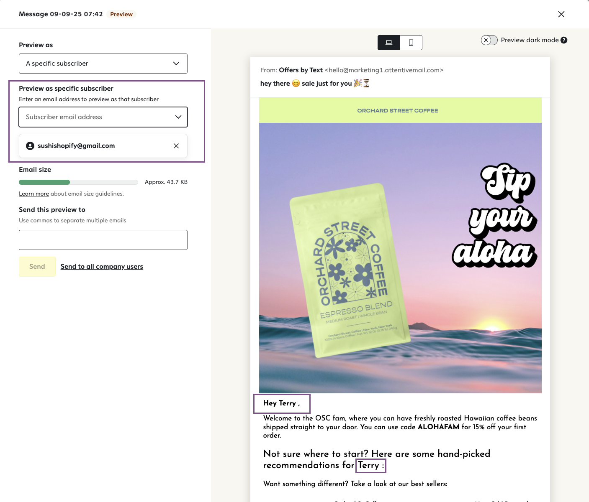589x502 pixels.
Task: Click the Orchard Street Coffee header banner
Action: coord(400,110)
